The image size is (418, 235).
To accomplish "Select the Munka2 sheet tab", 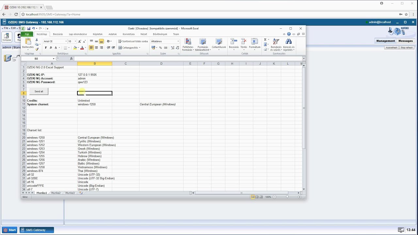I will [56, 193].
